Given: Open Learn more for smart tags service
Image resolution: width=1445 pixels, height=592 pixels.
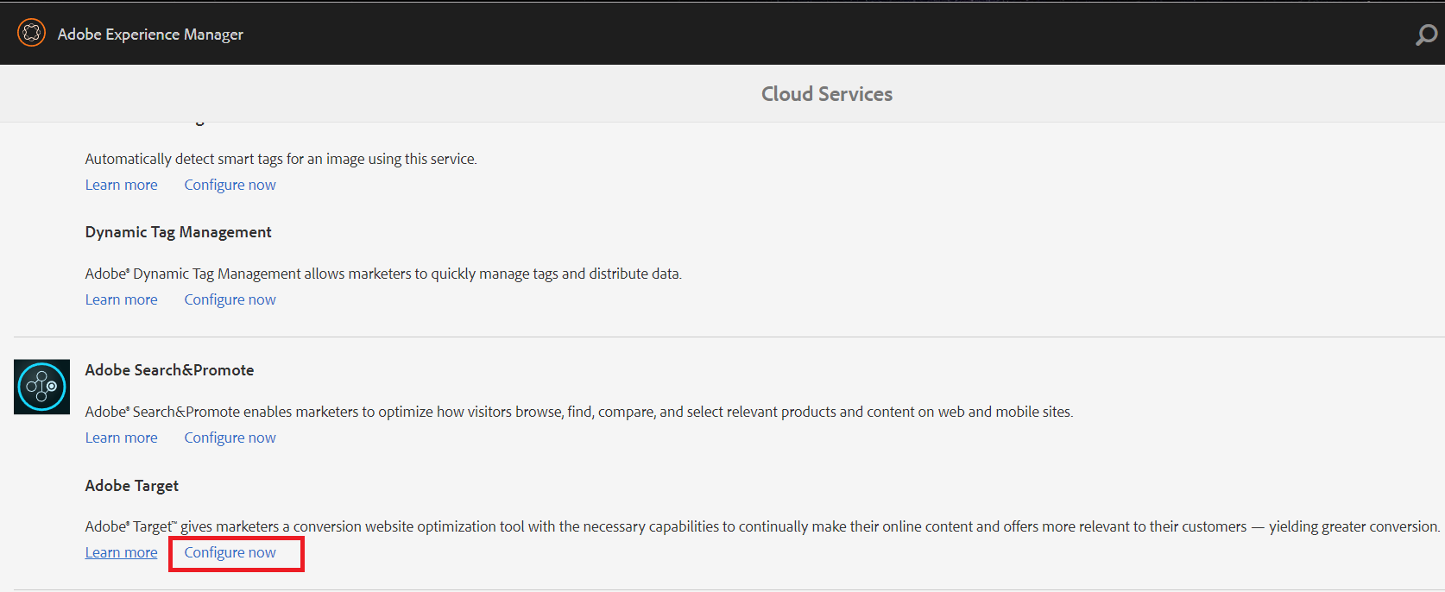Looking at the screenshot, I should [x=121, y=185].
